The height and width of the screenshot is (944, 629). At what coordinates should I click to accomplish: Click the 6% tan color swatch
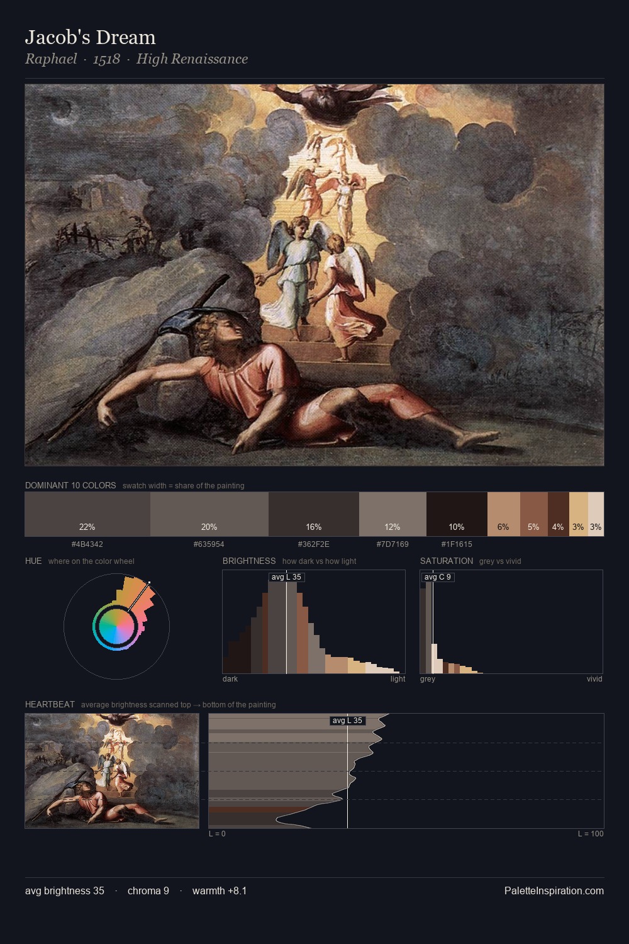pos(504,514)
